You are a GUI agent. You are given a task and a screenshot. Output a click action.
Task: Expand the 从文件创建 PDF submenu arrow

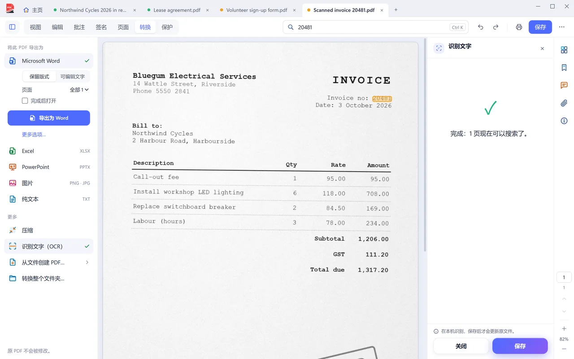[87, 263]
